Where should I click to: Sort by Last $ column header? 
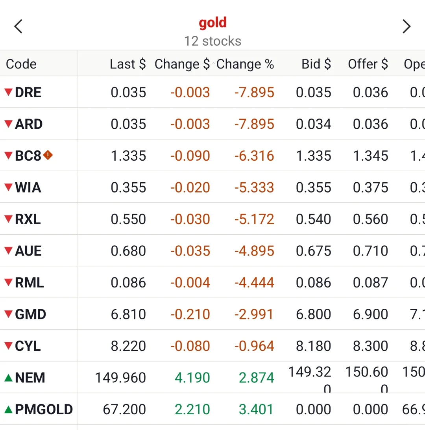click(x=128, y=64)
